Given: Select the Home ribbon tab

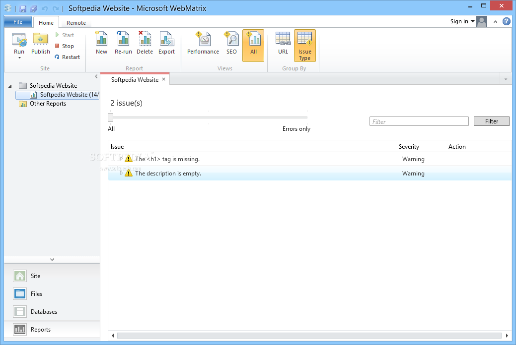Looking at the screenshot, I should tap(46, 23).
